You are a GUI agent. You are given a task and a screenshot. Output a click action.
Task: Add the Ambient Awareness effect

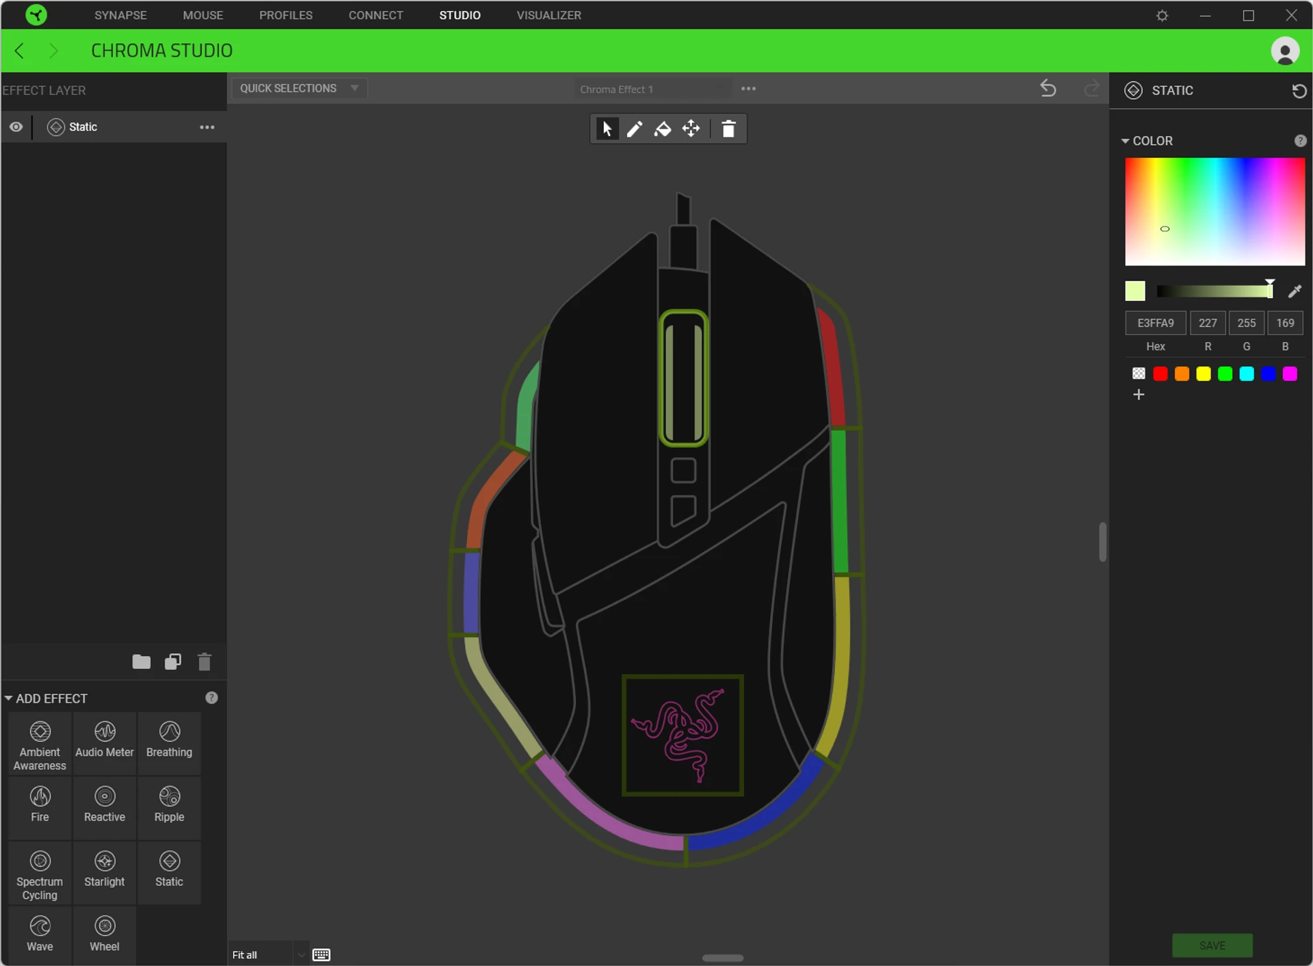click(x=40, y=744)
